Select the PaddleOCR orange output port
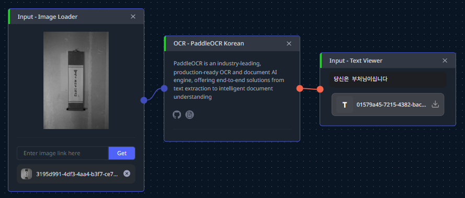 click(x=300, y=88)
